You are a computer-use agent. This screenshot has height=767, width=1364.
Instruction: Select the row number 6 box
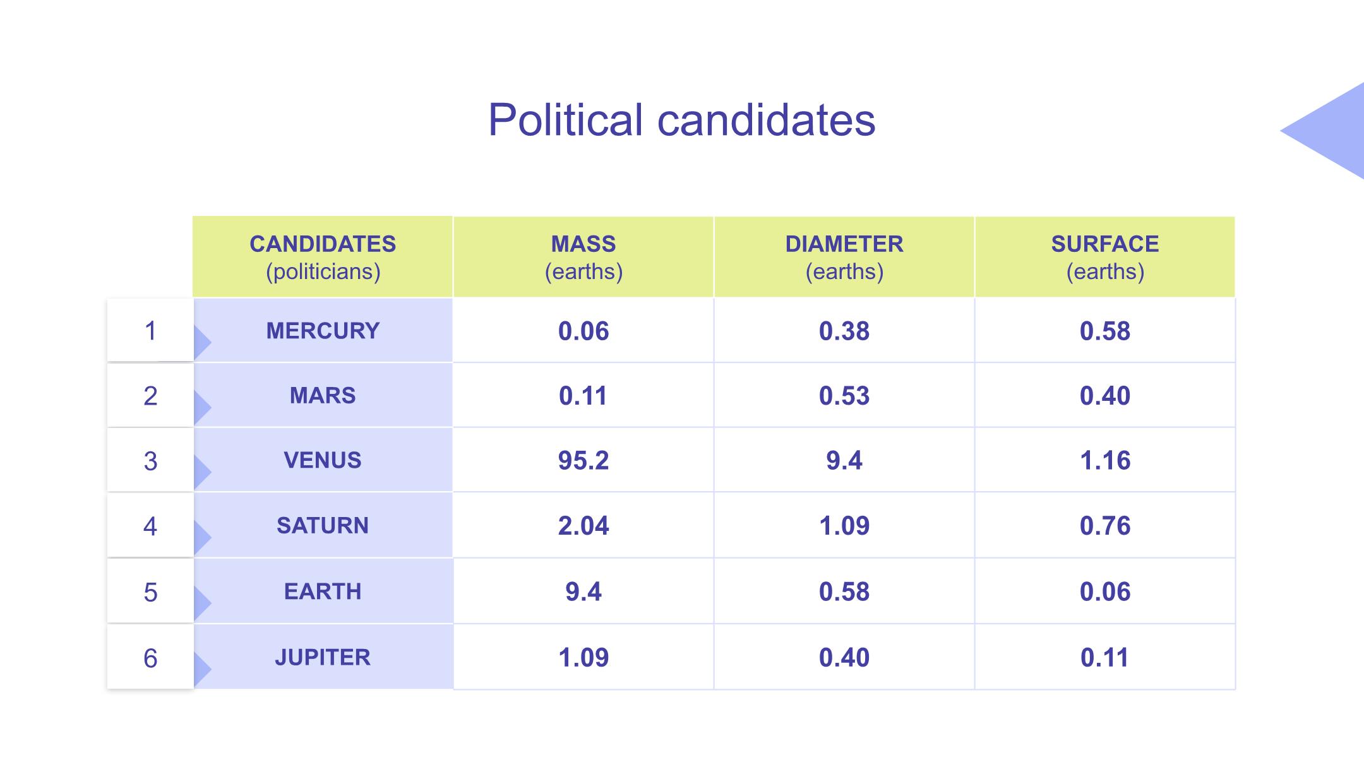[150, 658]
